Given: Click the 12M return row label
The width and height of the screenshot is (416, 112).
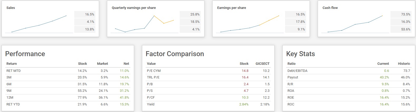Looking at the screenshot, I should coord(10,98).
